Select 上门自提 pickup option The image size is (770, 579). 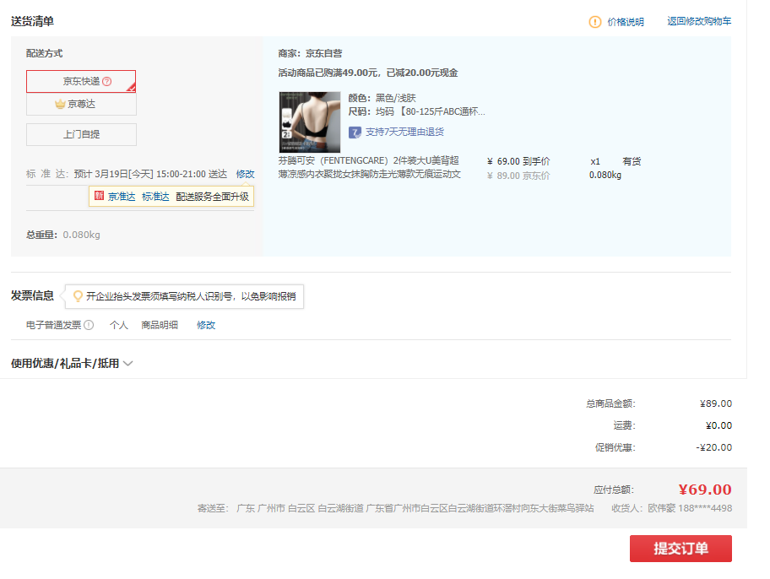81,135
